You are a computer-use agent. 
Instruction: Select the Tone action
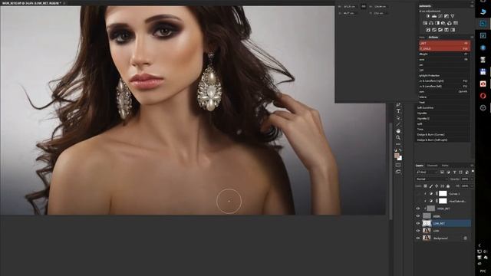[x=443, y=130]
